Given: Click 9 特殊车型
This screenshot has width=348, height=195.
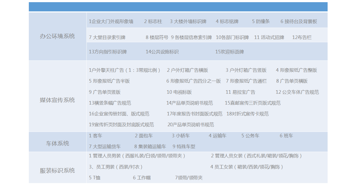Looking at the screenshot, I should (184, 147).
